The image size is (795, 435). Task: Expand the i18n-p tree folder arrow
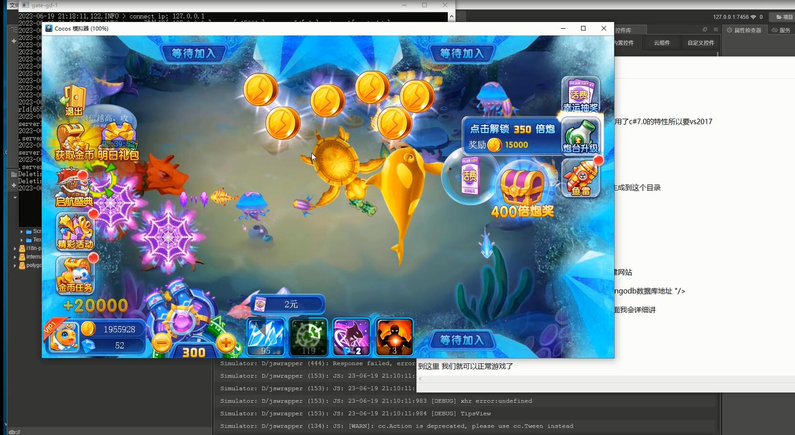point(15,249)
